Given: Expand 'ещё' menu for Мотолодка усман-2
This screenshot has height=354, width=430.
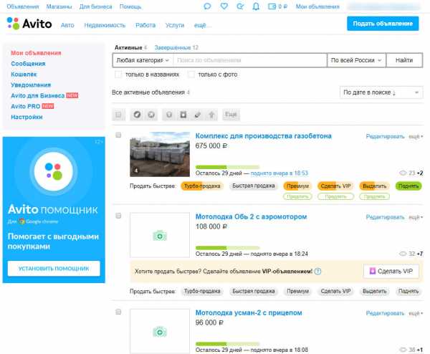Looking at the screenshot, I should pos(416,313).
